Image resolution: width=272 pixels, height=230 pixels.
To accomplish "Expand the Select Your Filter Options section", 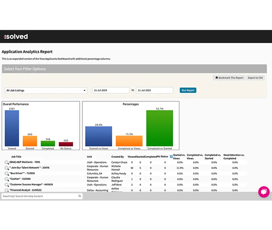I will click(x=24, y=69).
